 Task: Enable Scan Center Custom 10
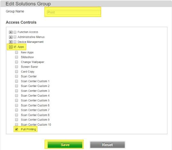point(17,124)
